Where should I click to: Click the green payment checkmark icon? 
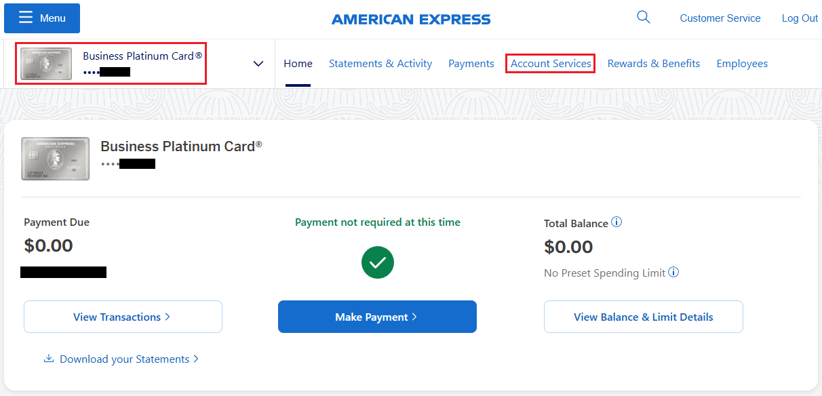pos(378,262)
